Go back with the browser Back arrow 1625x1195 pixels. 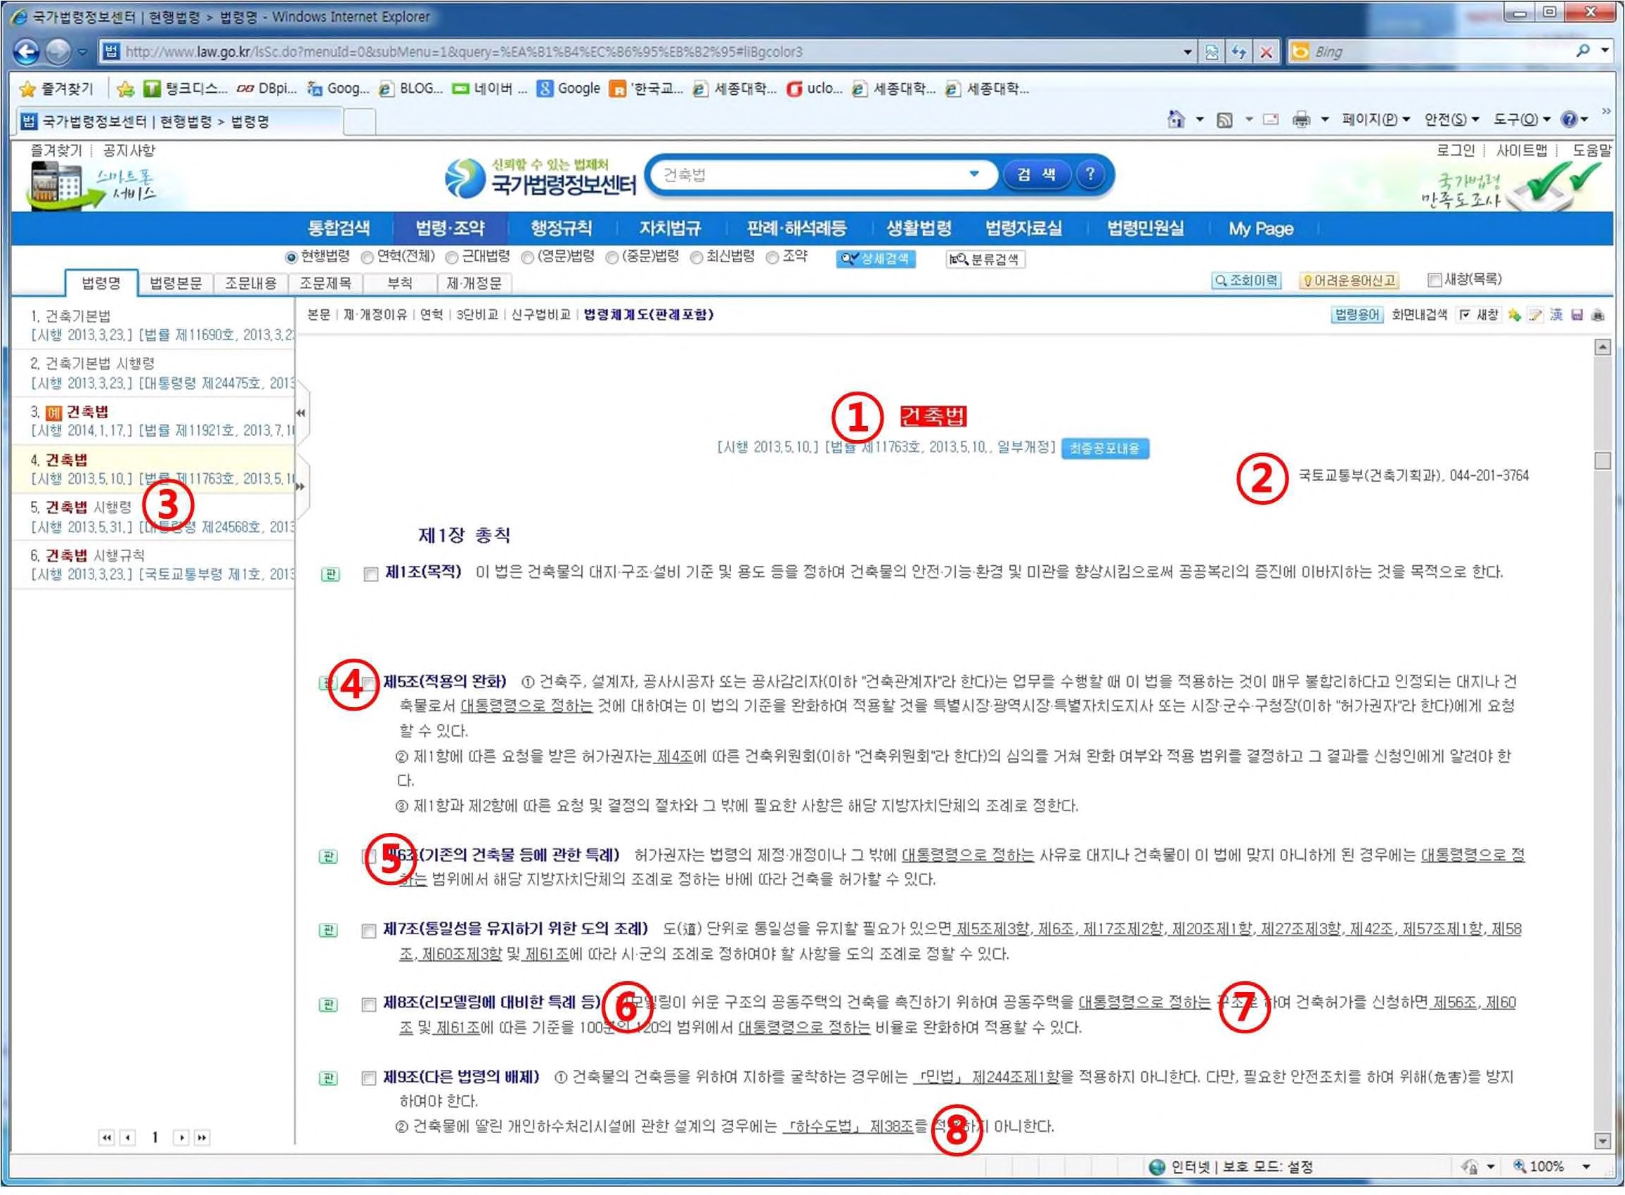click(x=26, y=51)
